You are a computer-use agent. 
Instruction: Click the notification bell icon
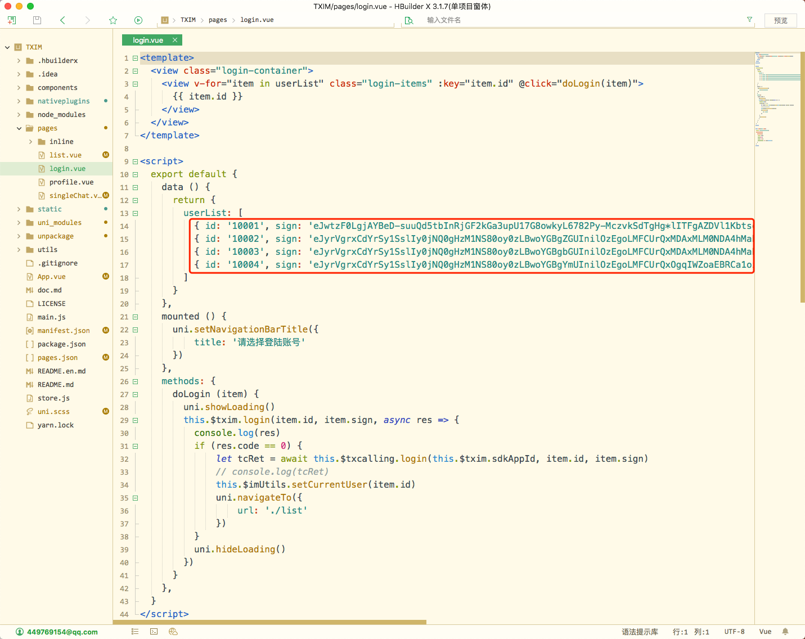click(785, 632)
